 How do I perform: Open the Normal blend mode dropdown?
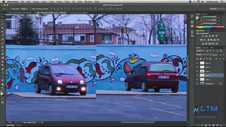[204, 55]
